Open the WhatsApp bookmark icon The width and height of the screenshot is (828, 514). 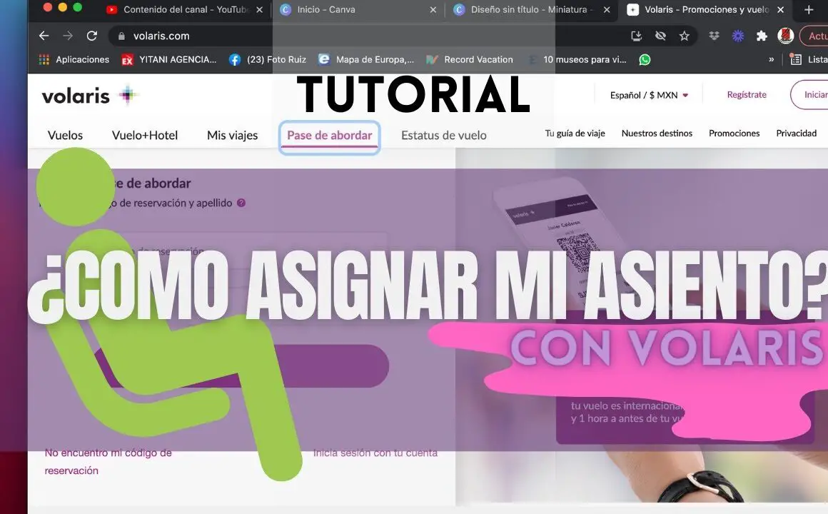(645, 60)
